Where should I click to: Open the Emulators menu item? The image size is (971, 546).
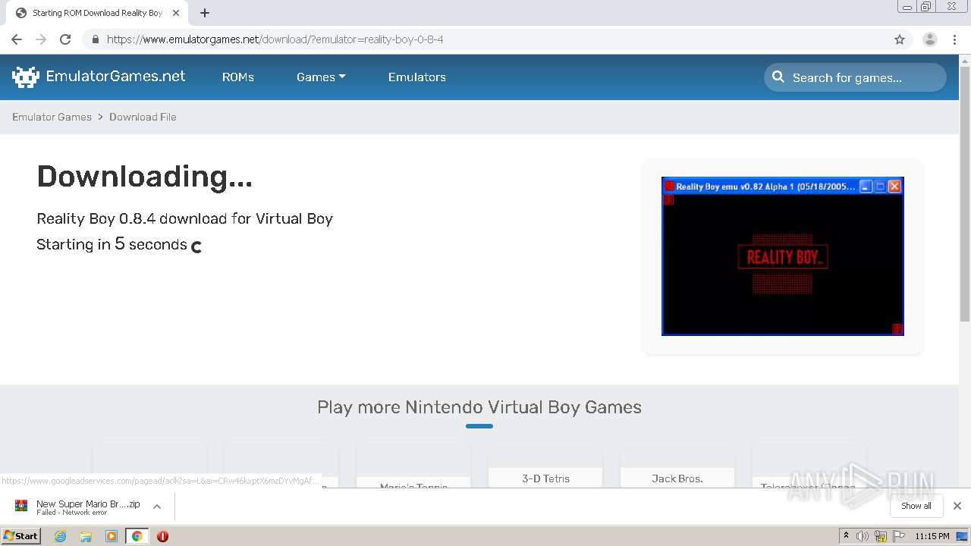[x=417, y=77]
